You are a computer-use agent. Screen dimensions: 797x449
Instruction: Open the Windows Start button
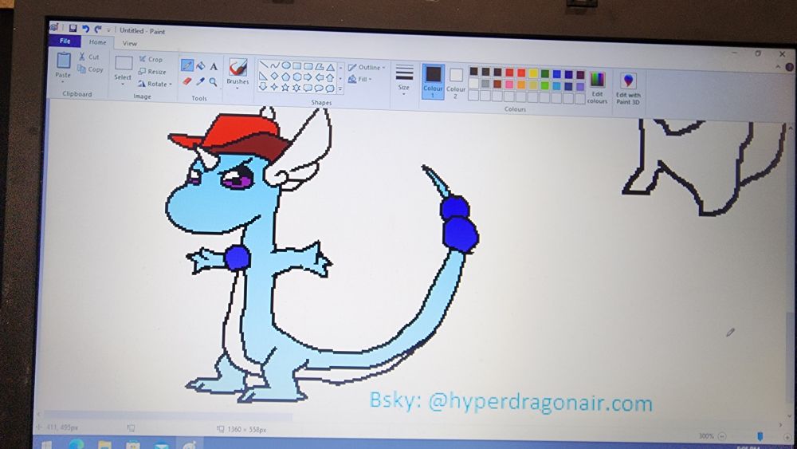(47, 445)
